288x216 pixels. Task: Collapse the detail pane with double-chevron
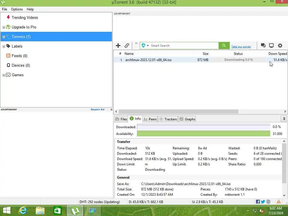[x=284, y=119]
